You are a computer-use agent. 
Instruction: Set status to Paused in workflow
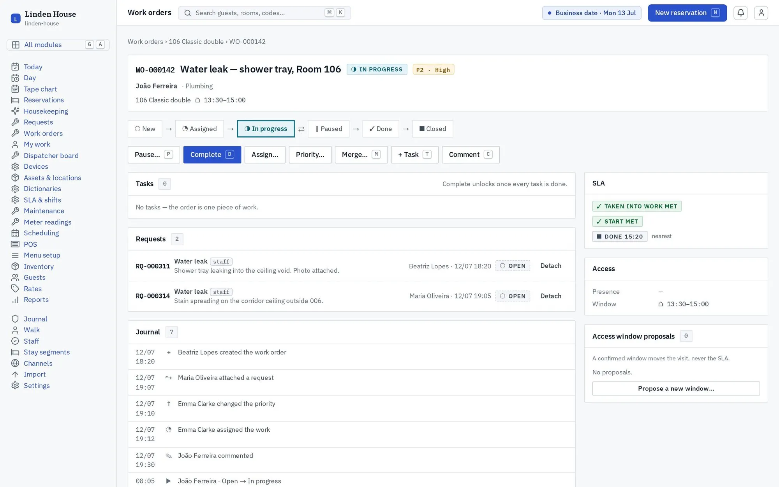coord(328,129)
